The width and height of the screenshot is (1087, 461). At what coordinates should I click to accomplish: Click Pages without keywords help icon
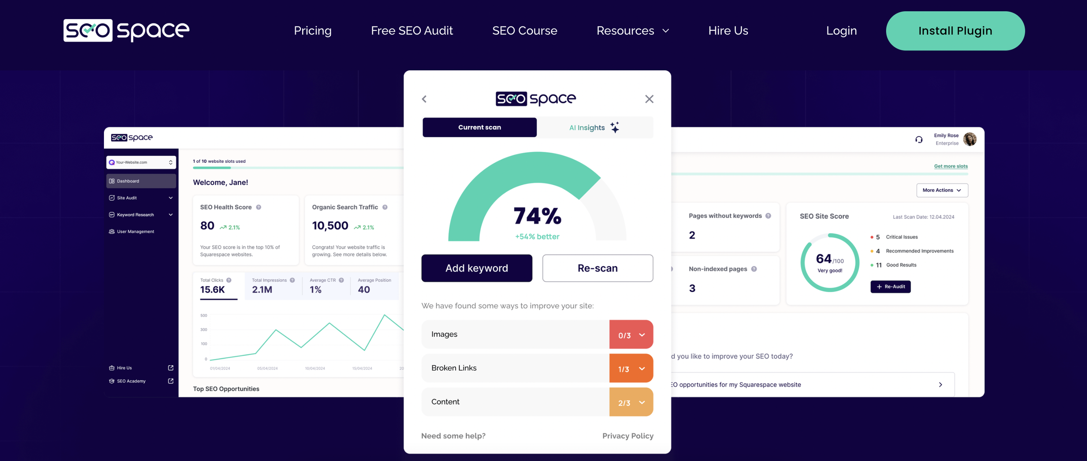pos(768,216)
